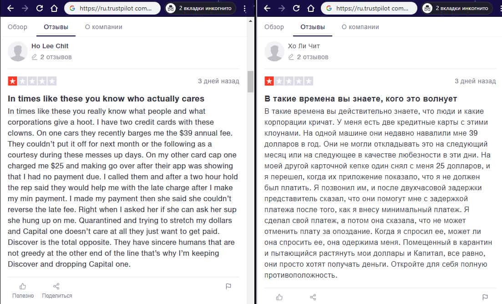Go forward in the right browser window

coord(281,8)
